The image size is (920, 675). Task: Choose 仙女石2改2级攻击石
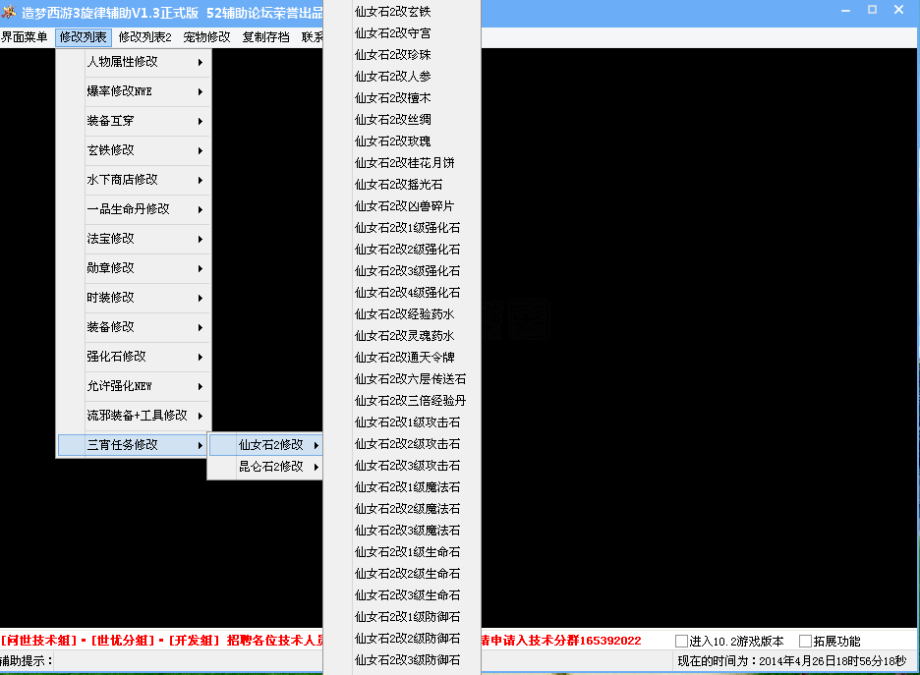pos(402,444)
